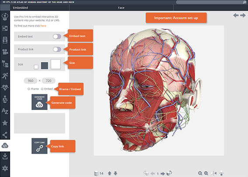Open the share icon in sidebar
The height and width of the screenshot is (177, 248).
(x=5, y=135)
